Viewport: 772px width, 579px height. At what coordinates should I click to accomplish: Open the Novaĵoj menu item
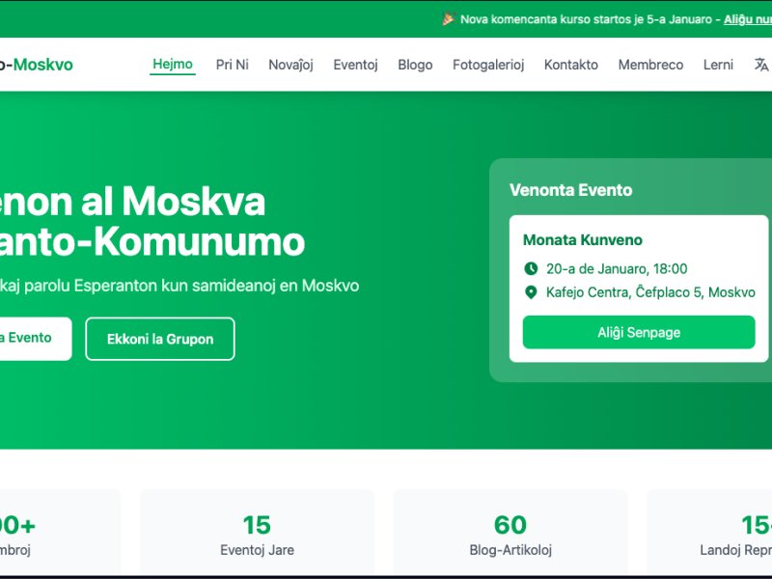(x=290, y=65)
